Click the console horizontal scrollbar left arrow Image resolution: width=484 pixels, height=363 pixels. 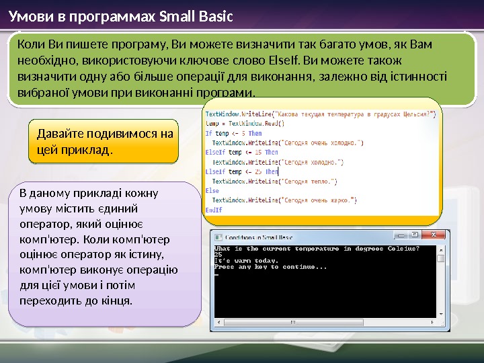[219, 322]
